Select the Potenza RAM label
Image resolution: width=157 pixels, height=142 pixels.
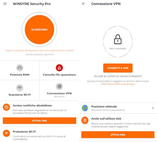[x=20, y=75]
